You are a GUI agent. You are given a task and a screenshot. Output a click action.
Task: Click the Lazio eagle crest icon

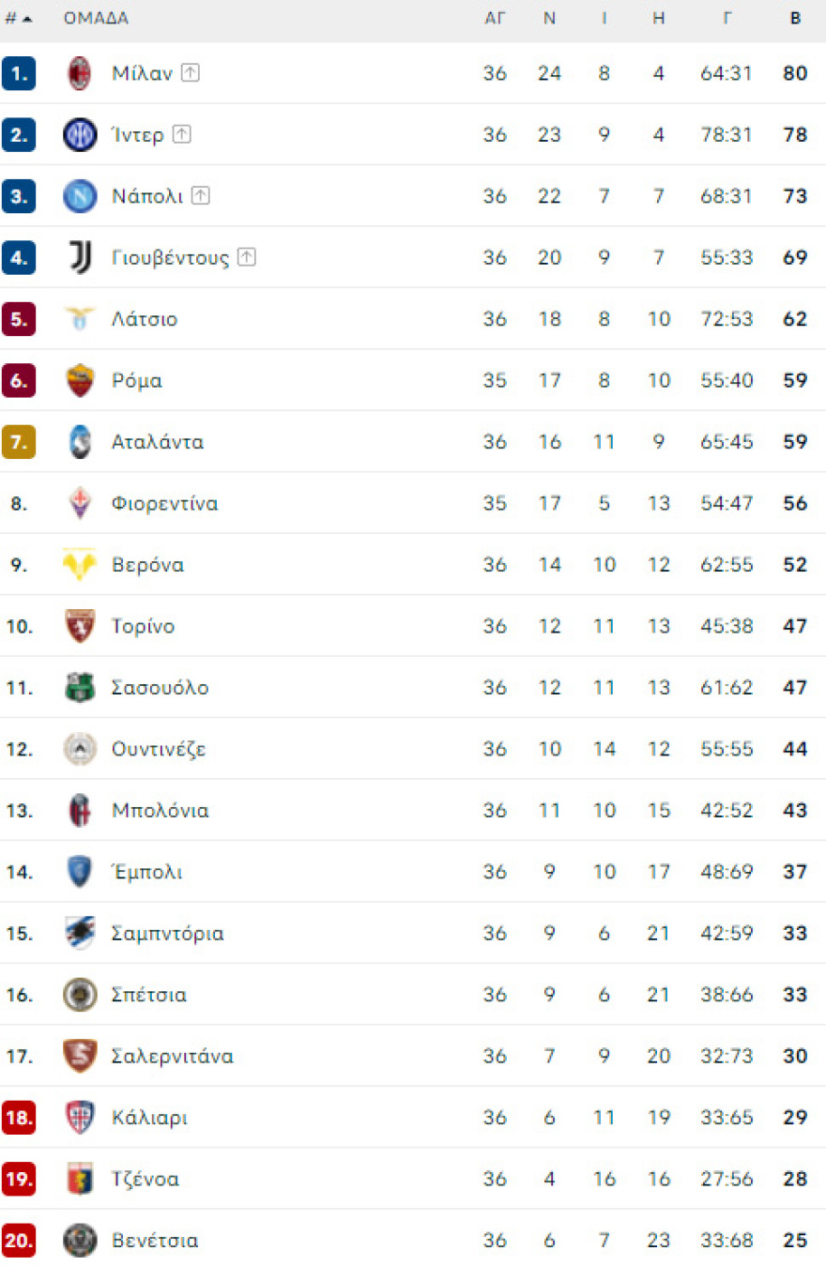point(80,318)
